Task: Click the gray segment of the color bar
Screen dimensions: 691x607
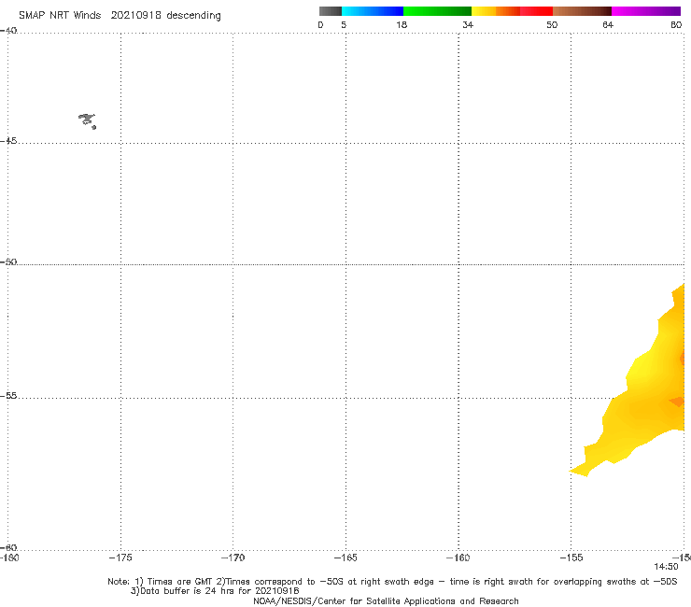Action: click(331, 11)
